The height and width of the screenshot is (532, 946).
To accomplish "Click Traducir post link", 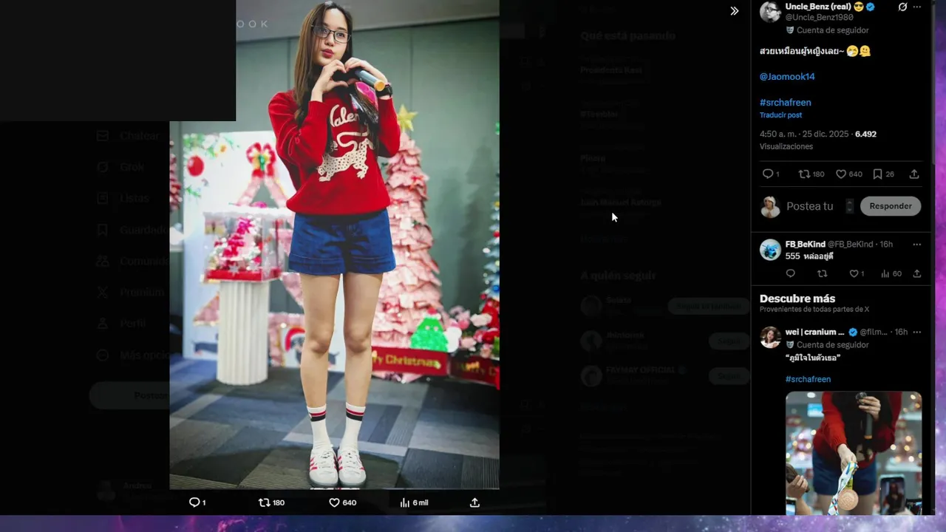I will point(780,115).
